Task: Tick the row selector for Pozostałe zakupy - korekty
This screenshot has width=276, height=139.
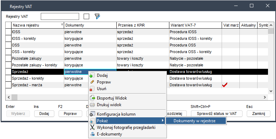Action: [8, 65]
